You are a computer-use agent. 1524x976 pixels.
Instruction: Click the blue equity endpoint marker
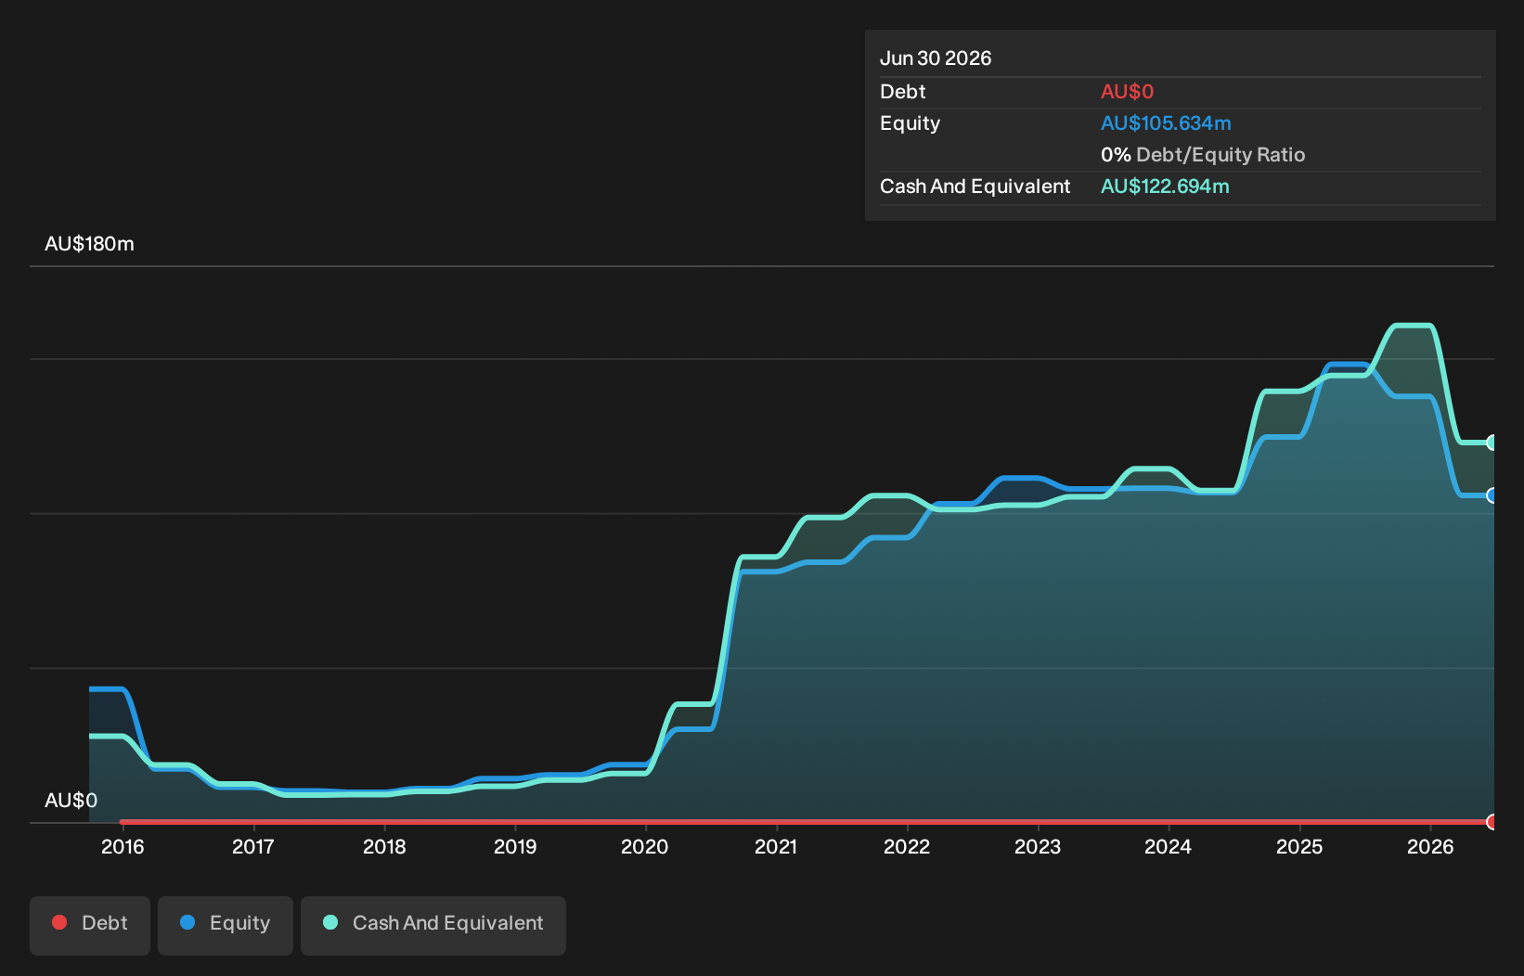point(1492,495)
